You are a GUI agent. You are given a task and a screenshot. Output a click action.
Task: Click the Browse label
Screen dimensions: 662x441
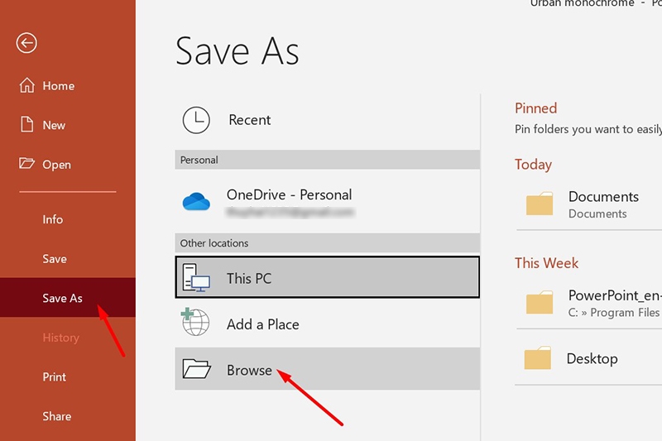(x=249, y=370)
